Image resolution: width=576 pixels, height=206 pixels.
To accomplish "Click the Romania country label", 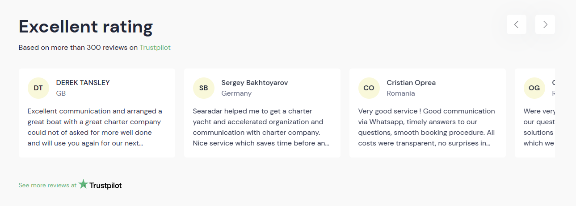I will pos(401,93).
